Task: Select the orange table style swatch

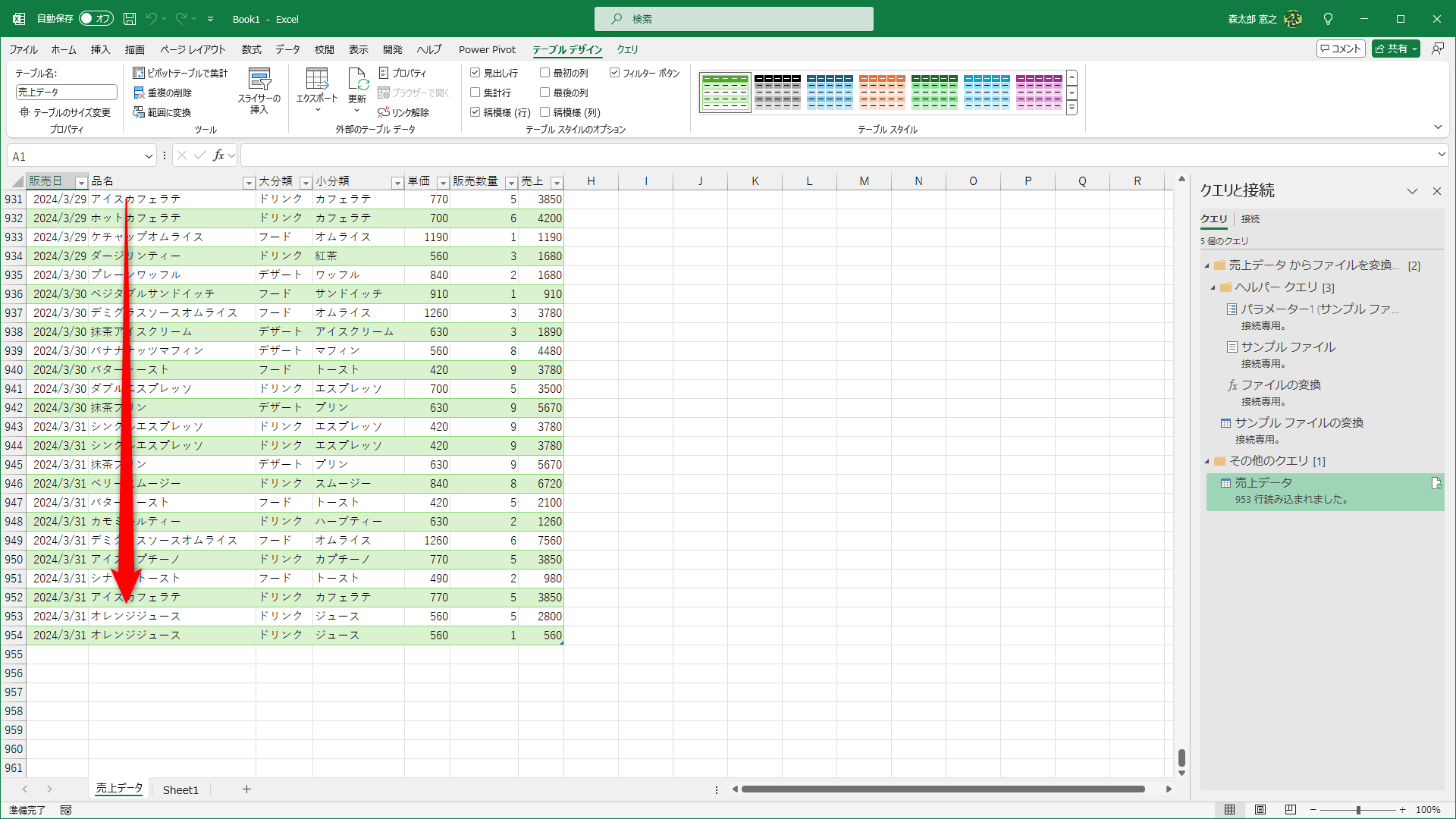Action: (882, 92)
